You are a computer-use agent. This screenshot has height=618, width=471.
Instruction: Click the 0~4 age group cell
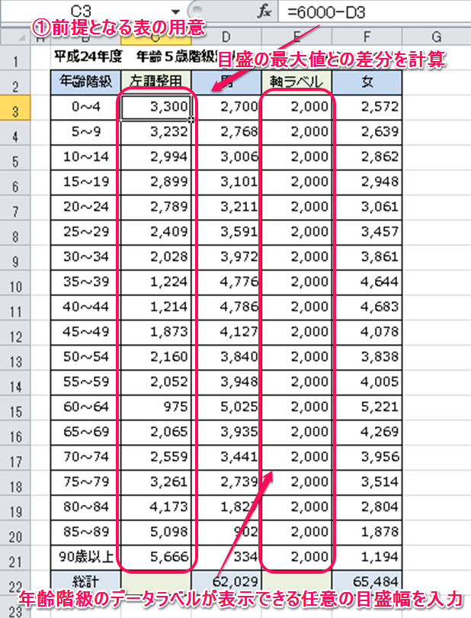click(x=85, y=107)
